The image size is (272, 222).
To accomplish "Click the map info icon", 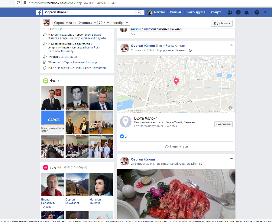I will 230,108.
